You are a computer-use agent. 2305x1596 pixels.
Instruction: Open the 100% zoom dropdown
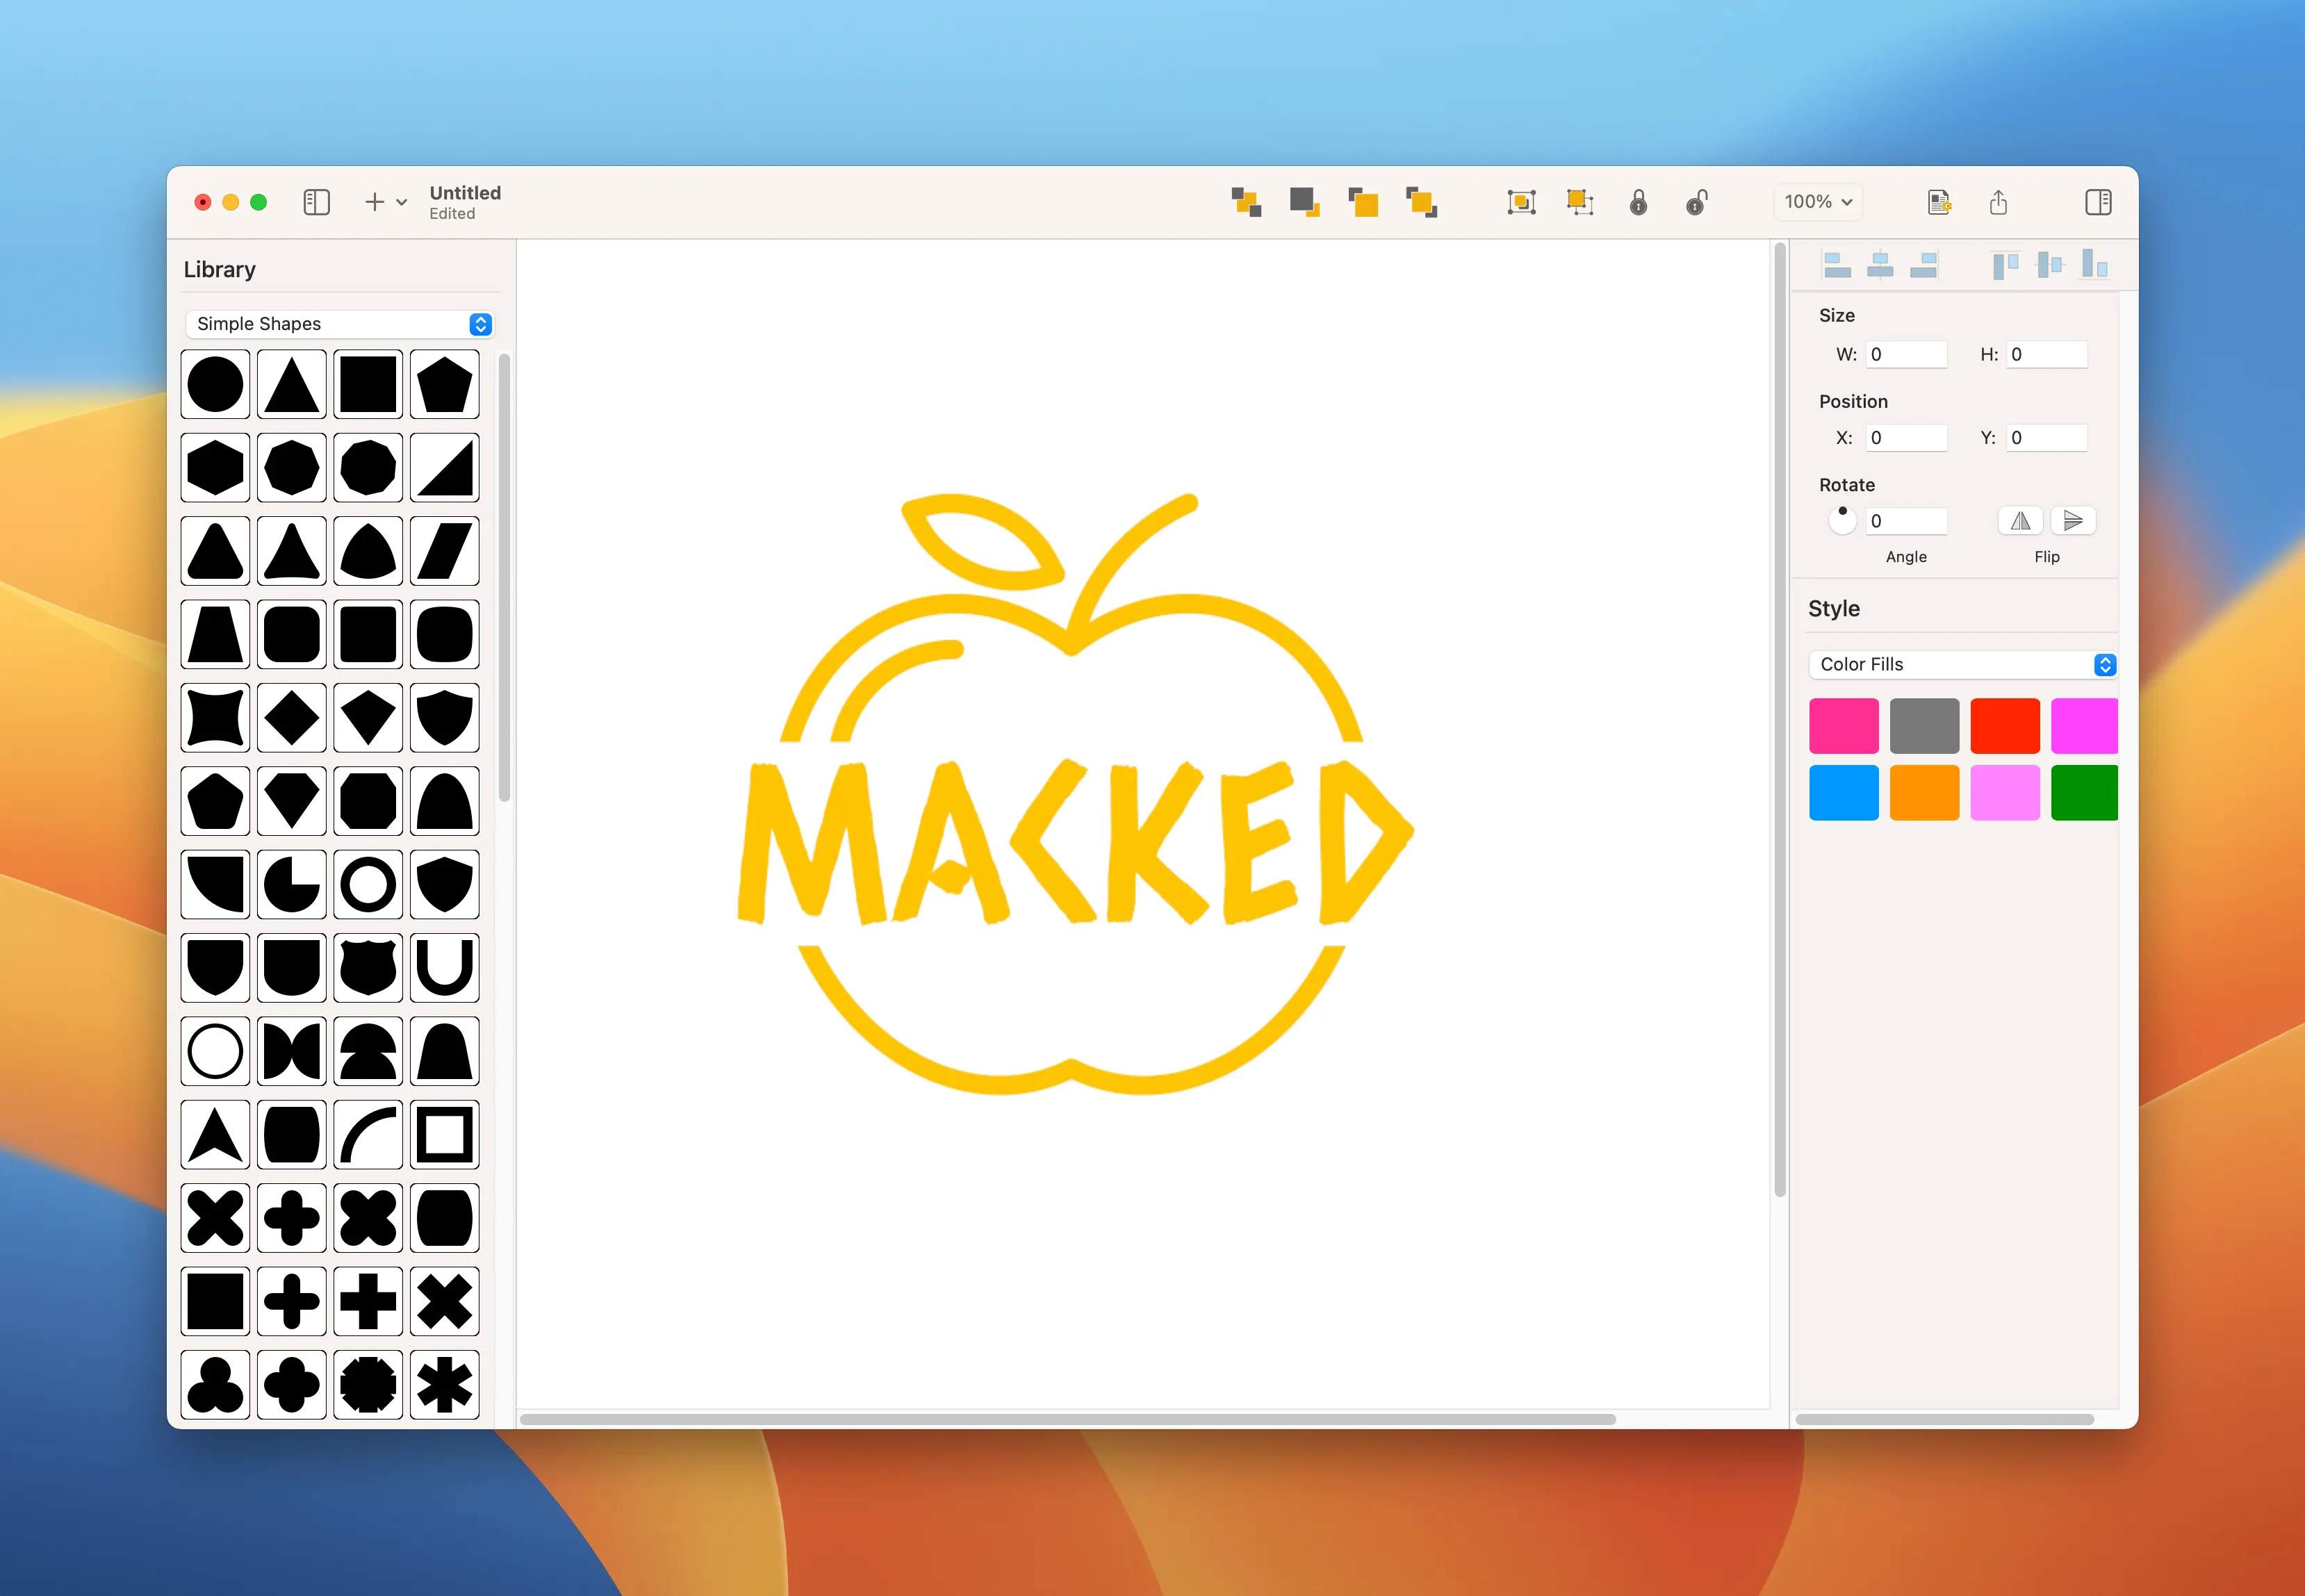[1818, 202]
